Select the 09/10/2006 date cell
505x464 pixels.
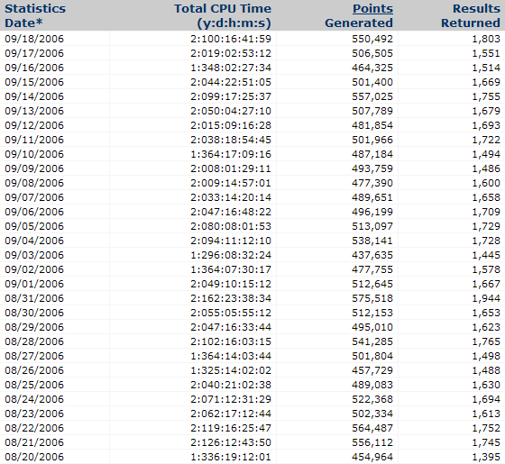[x=34, y=154]
